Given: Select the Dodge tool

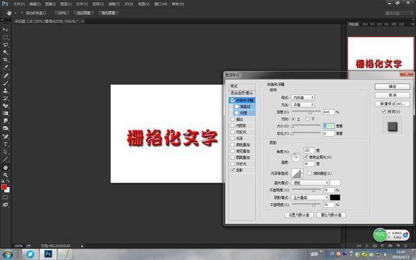Looking at the screenshot, I should (6, 128).
